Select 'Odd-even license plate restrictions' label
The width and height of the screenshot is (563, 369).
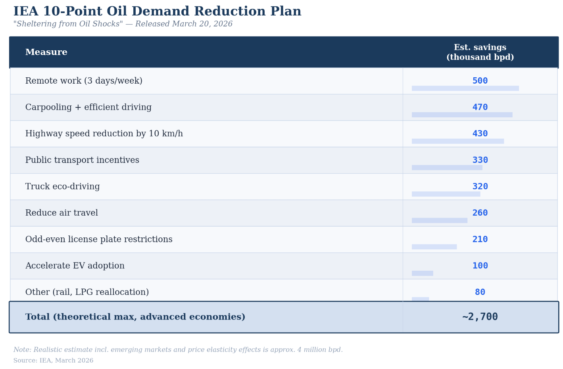(x=99, y=239)
